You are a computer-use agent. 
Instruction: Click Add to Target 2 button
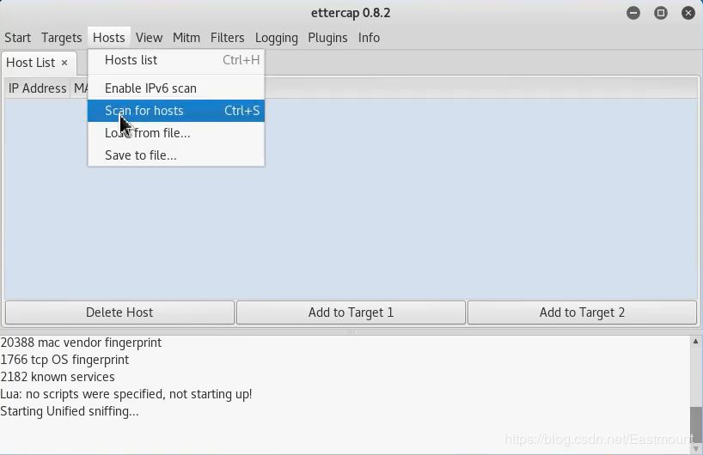(582, 312)
